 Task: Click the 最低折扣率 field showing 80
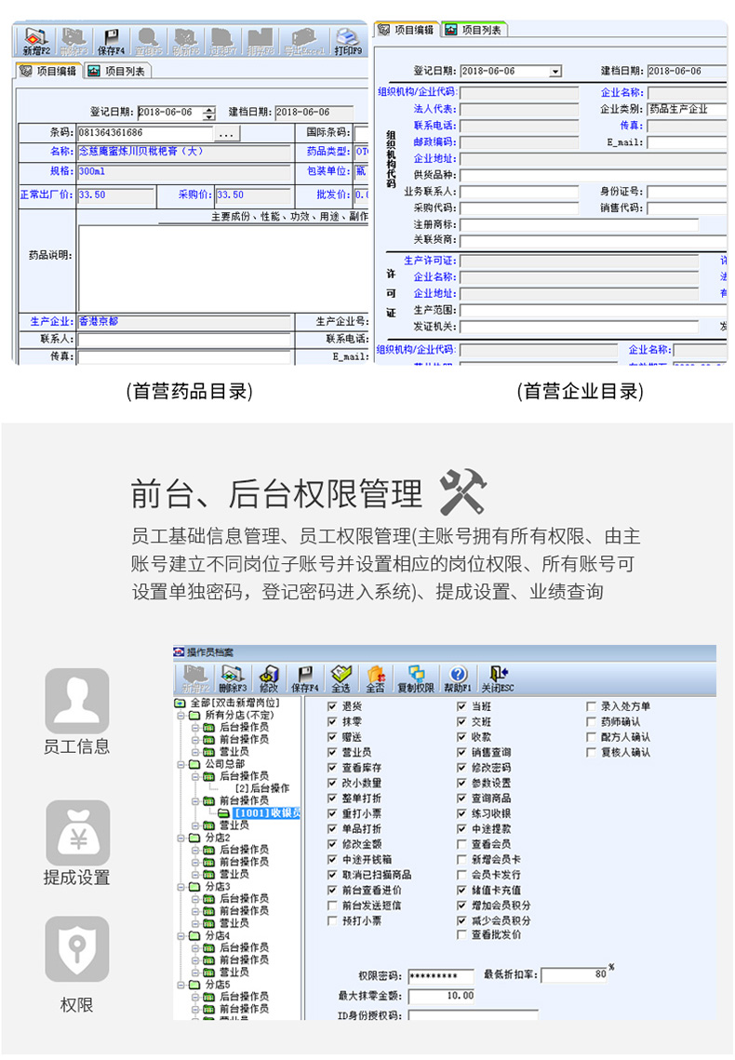(x=574, y=974)
